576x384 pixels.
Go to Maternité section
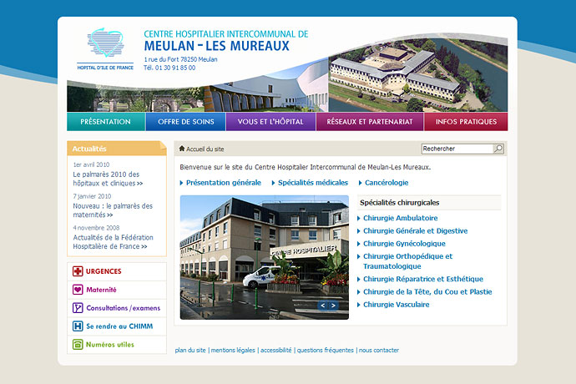(x=101, y=290)
